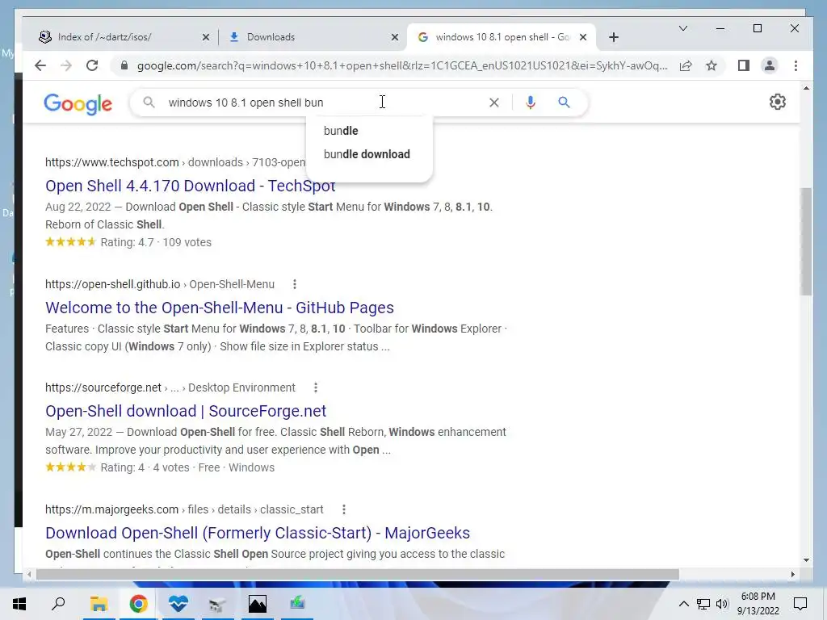Image resolution: width=827 pixels, height=620 pixels.
Task: Open the more options dots for the majorgeeks result
Action: coord(344,509)
